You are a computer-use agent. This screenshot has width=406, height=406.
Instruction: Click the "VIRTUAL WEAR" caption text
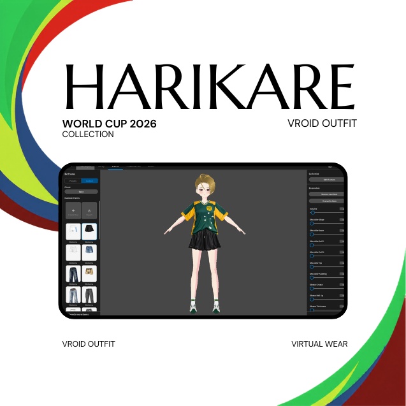point(319,344)
